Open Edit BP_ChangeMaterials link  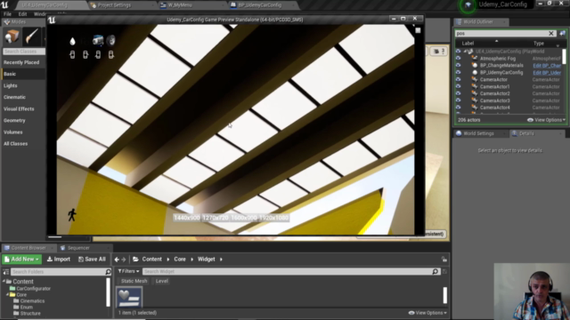tap(547, 66)
